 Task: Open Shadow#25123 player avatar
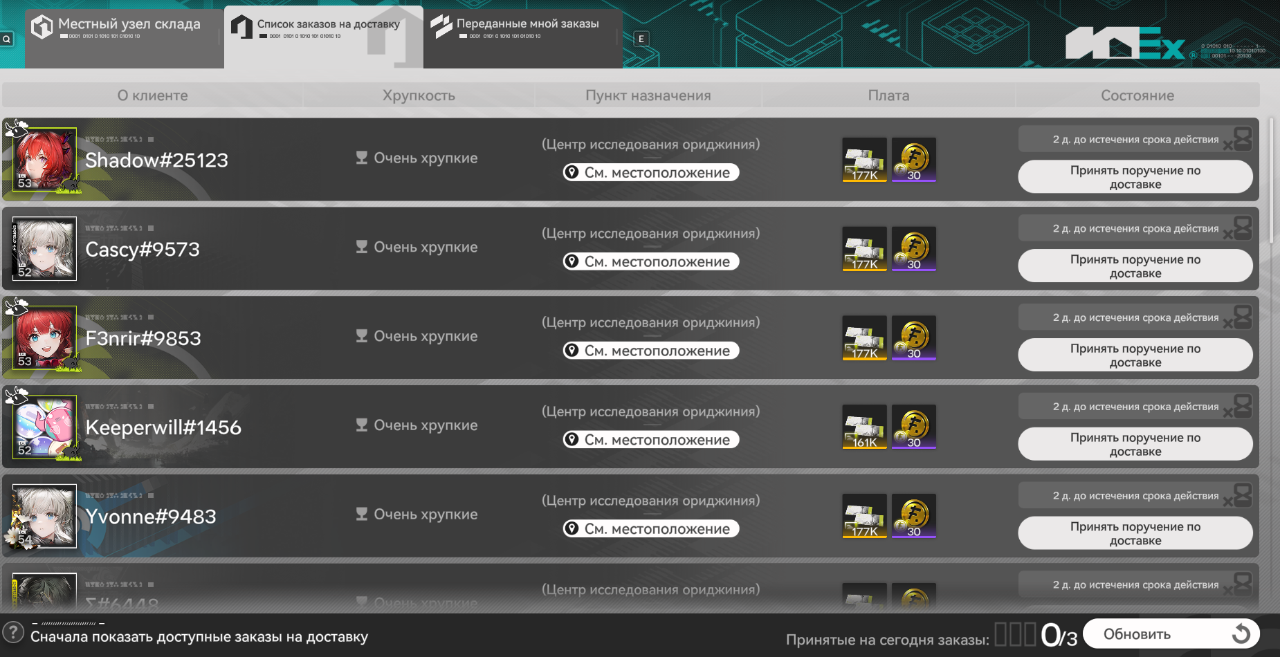(44, 160)
